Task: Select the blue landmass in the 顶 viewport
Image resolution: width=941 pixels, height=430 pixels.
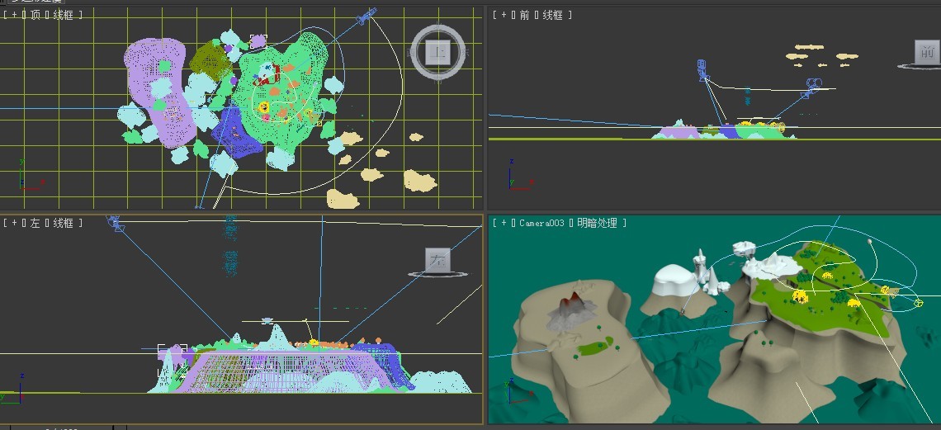Action: [x=236, y=132]
